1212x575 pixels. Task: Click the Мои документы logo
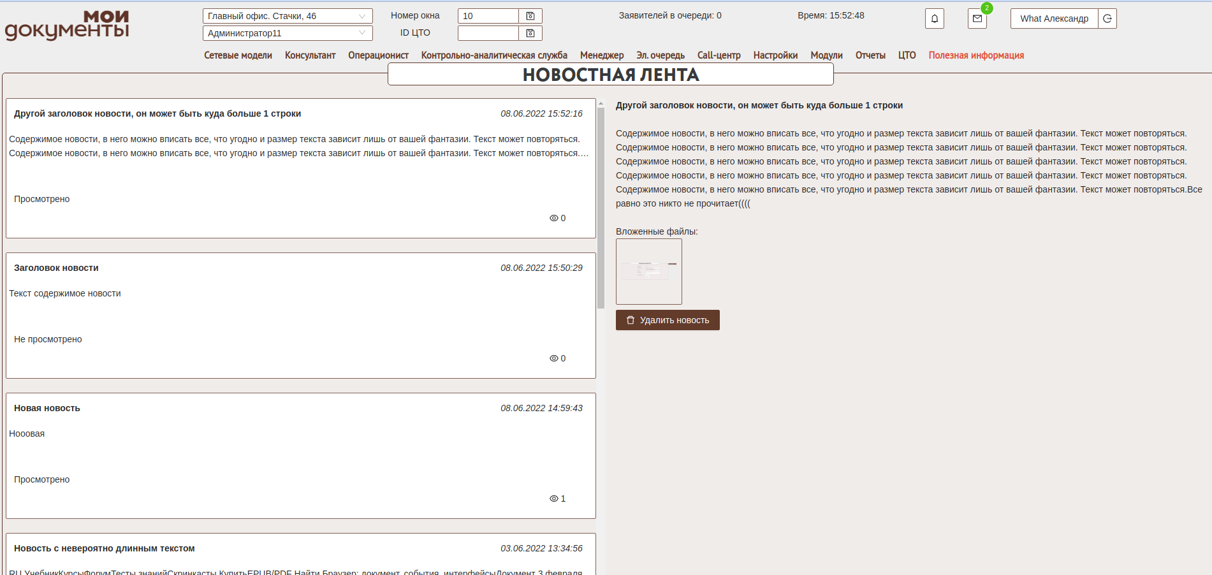pos(67,25)
